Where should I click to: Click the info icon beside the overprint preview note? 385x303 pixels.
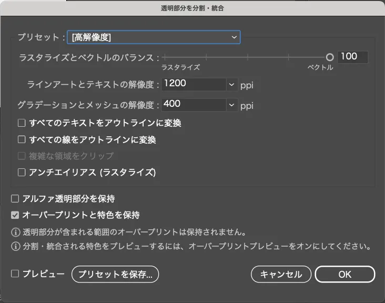[x=16, y=246]
